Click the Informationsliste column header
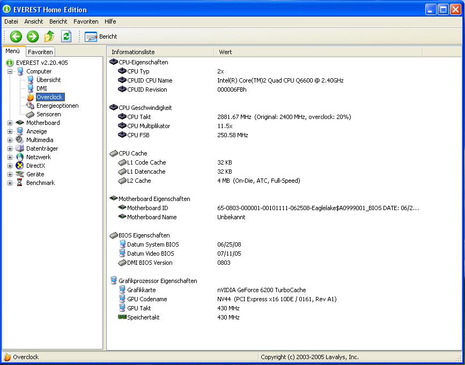The height and width of the screenshot is (365, 465). click(160, 52)
